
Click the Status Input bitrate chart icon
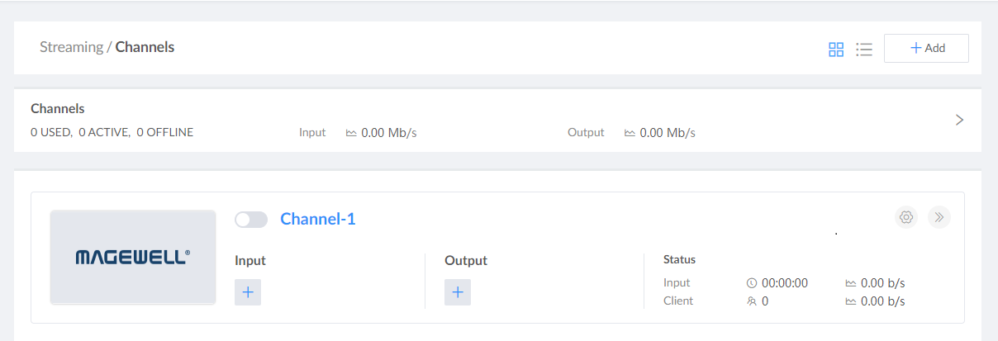tap(851, 283)
